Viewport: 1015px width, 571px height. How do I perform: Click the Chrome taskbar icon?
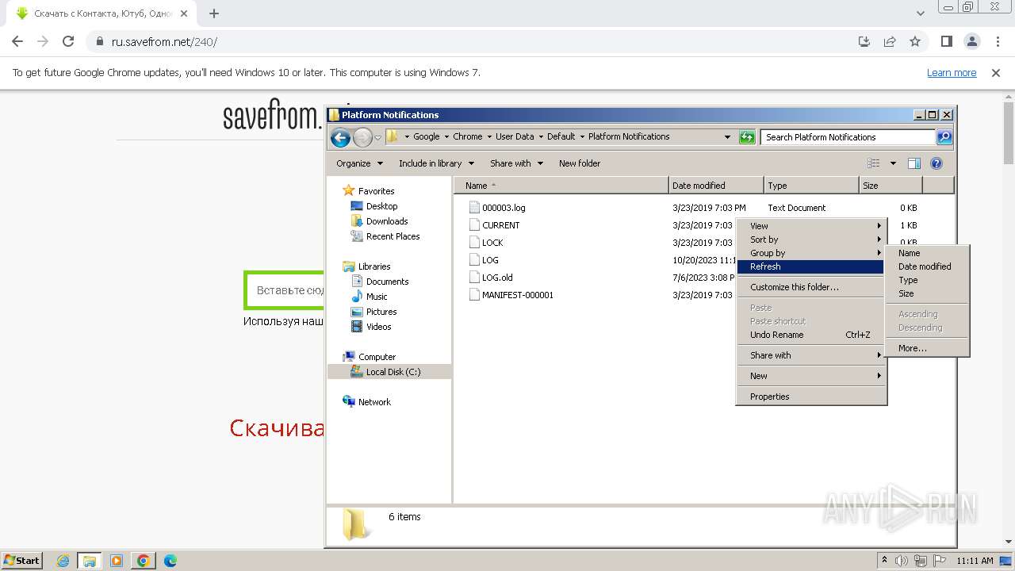[x=144, y=561]
